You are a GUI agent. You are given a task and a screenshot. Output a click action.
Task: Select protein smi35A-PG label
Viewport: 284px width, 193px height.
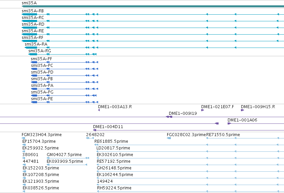(x=42, y=92)
